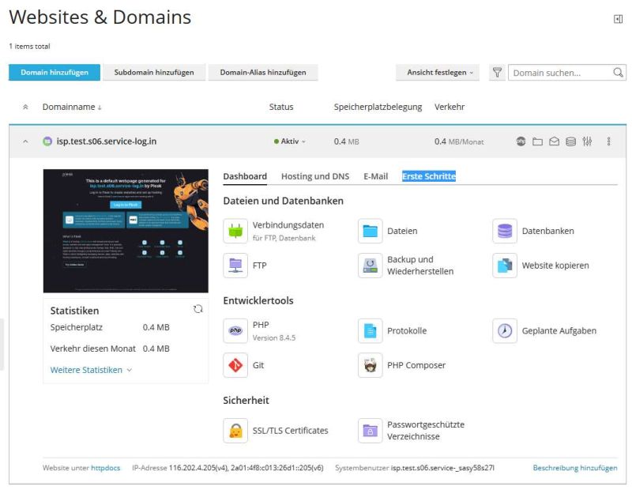
Task: Click the 'Sicherheit' section heading
Action: (x=246, y=401)
